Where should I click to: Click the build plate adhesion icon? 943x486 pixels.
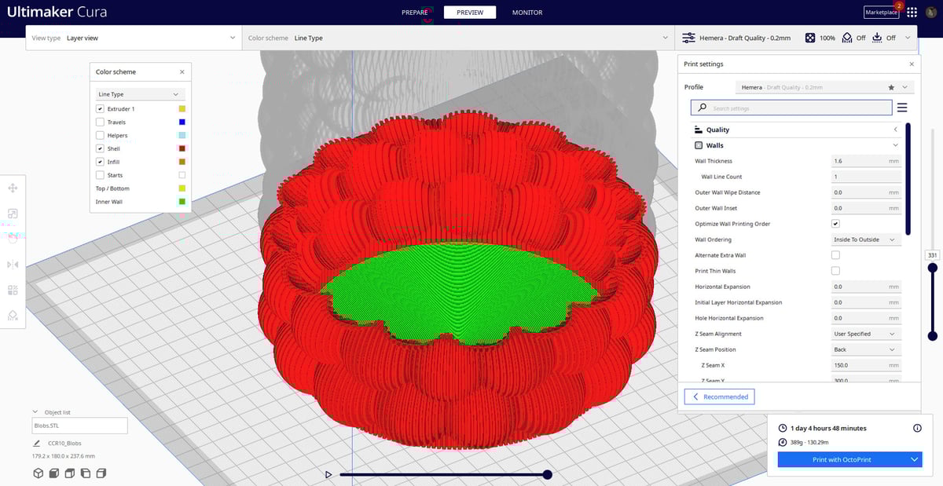pos(877,38)
